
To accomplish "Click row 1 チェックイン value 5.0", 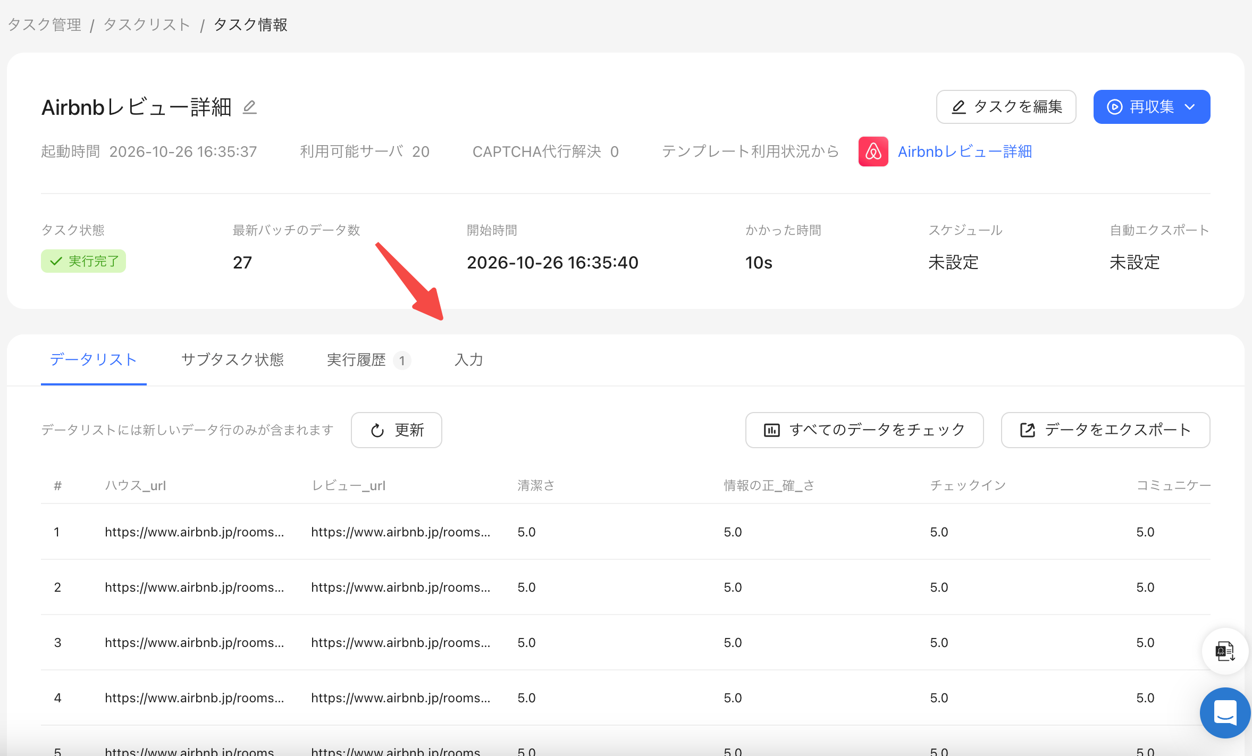I will (x=939, y=532).
